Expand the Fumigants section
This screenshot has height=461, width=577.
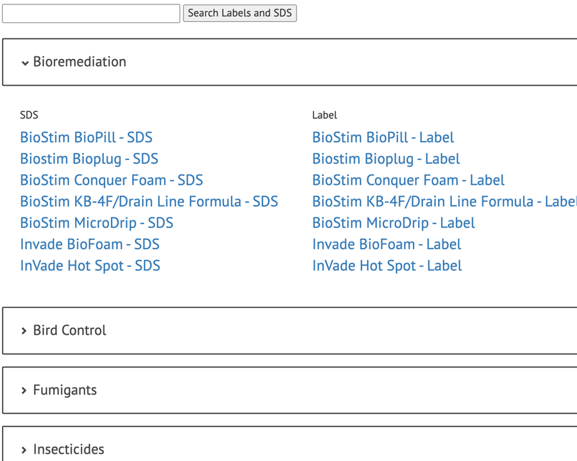[64, 390]
